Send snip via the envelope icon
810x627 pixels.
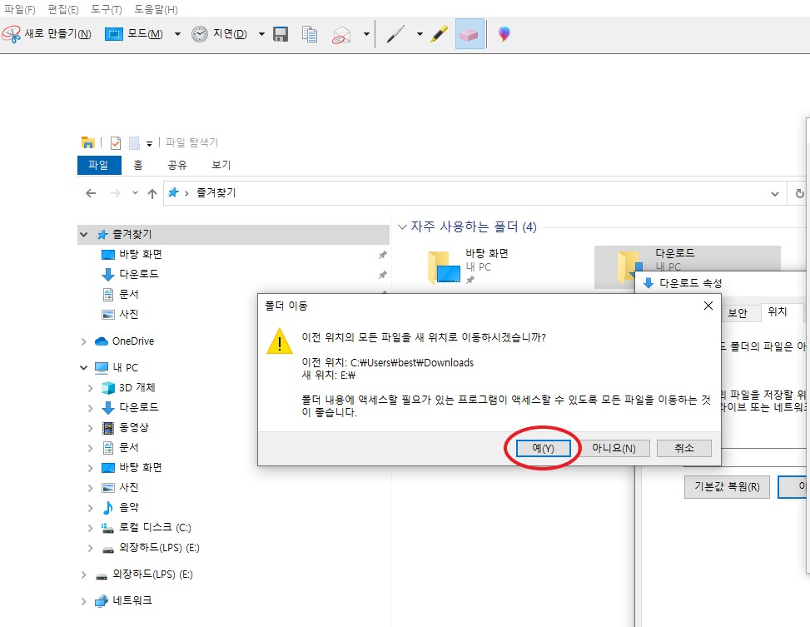point(341,35)
